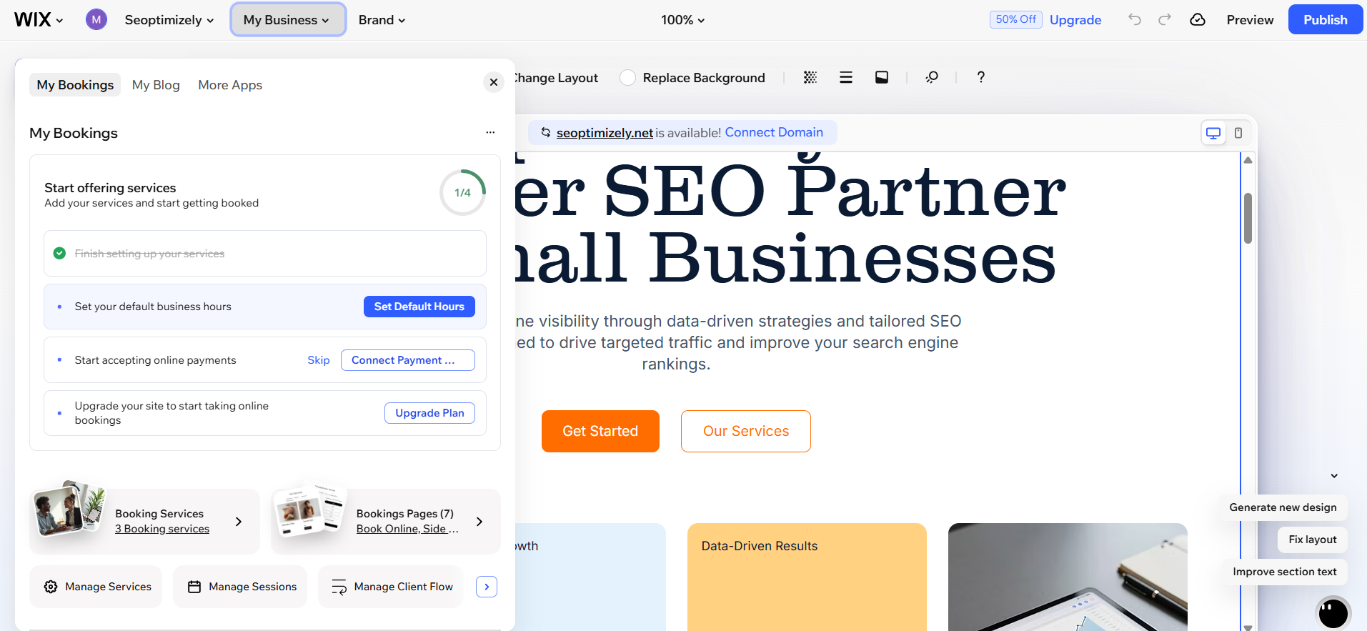Open the '3 Booking services' link

point(162,529)
